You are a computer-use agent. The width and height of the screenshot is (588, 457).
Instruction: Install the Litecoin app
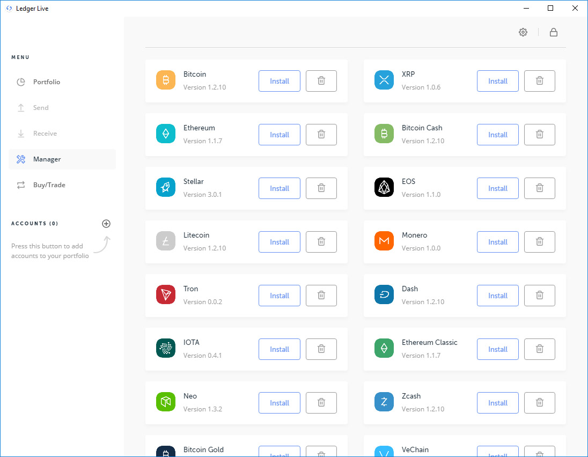tap(280, 242)
